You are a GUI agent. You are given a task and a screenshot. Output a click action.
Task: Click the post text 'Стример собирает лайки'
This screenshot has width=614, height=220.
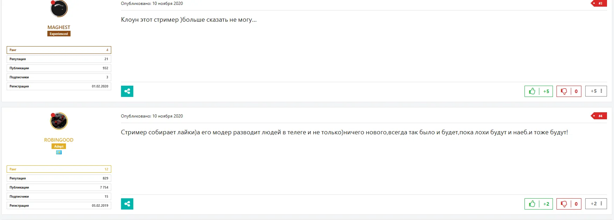pos(158,133)
